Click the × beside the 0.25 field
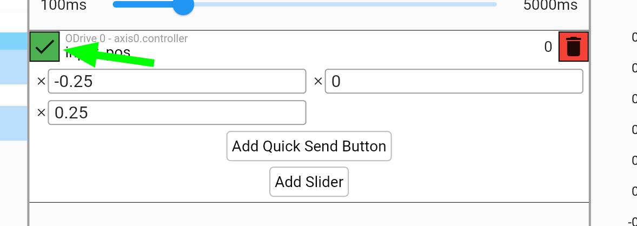Screen dimensions: 637x226 tap(41, 112)
